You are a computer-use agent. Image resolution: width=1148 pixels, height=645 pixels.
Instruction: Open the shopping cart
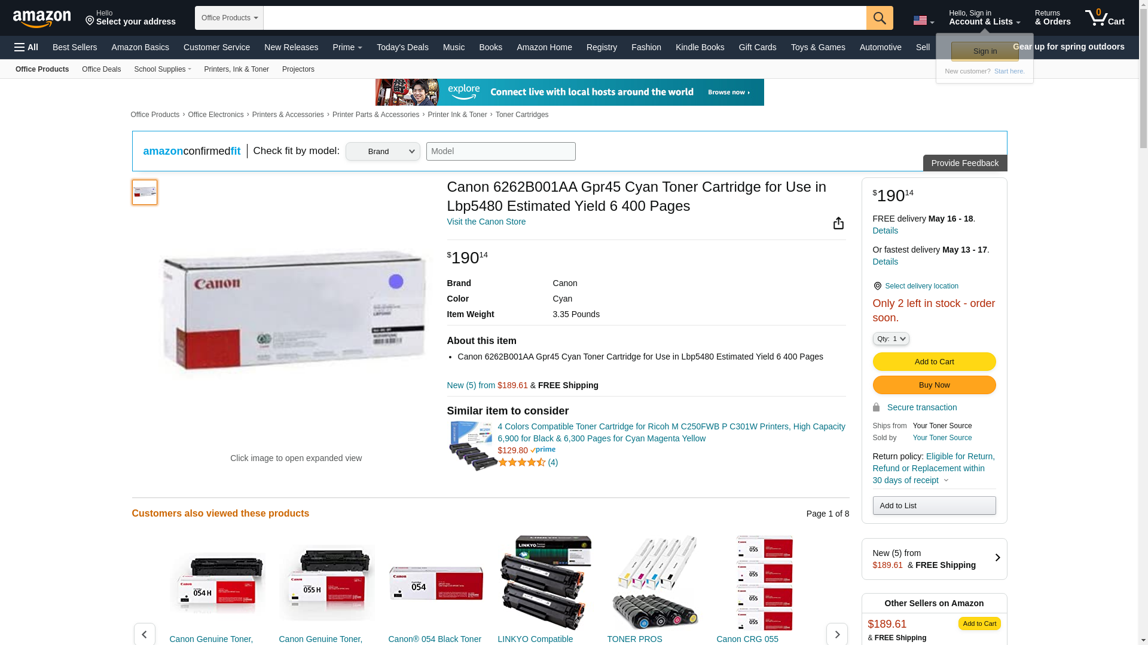coord(1104,18)
